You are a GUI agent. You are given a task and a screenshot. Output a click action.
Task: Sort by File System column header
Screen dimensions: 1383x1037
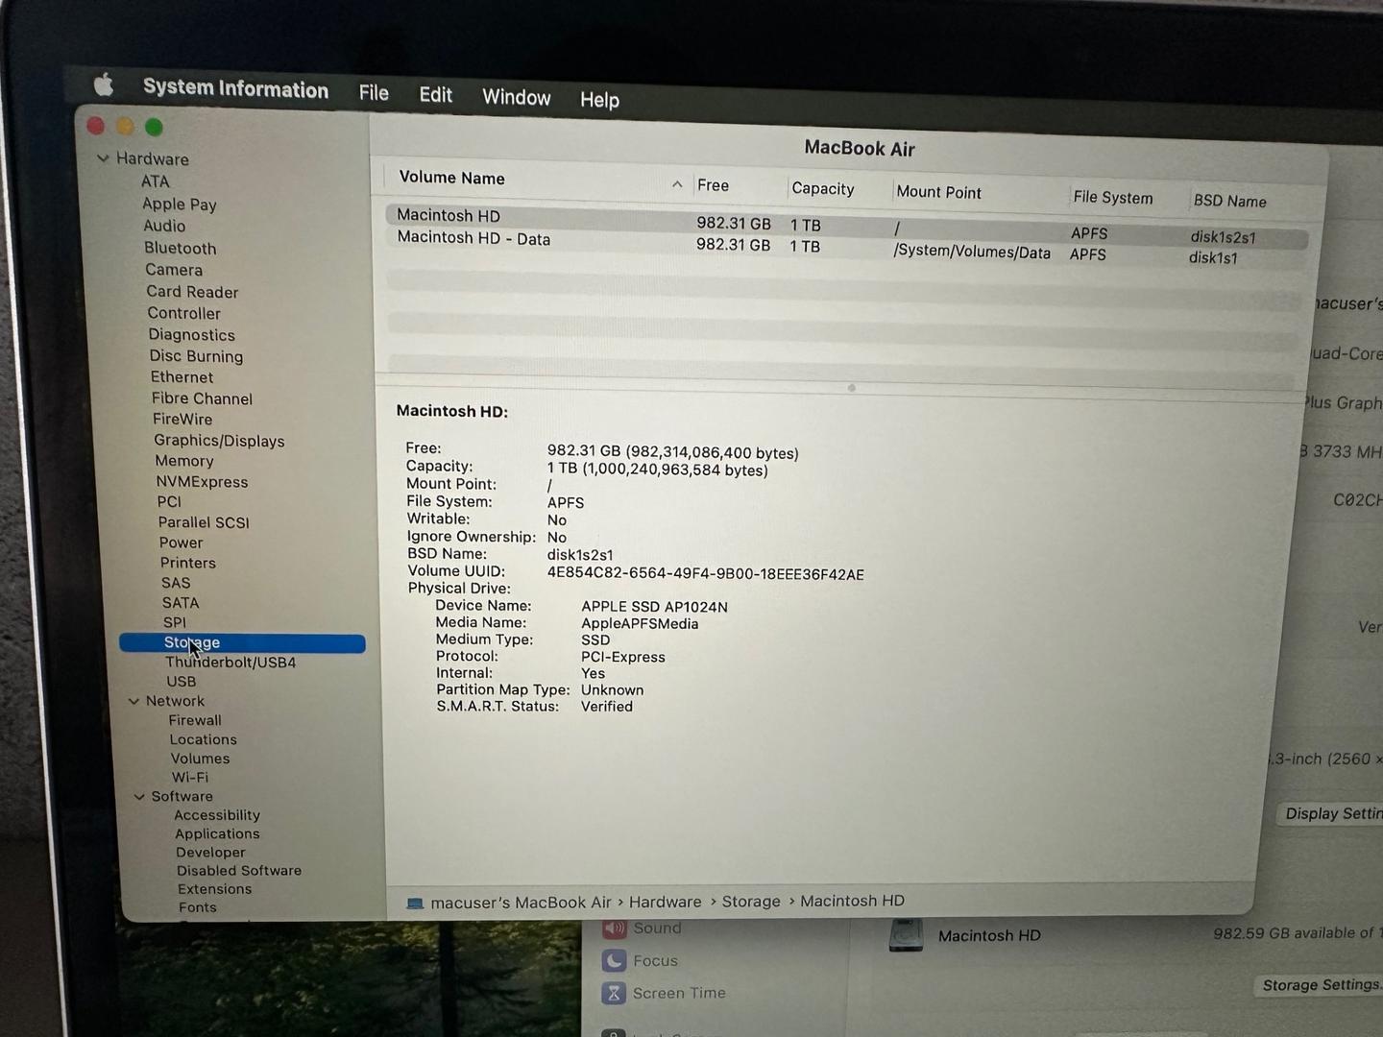(1112, 197)
